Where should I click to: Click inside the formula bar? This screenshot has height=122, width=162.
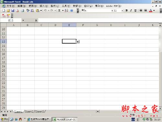point(100,20)
